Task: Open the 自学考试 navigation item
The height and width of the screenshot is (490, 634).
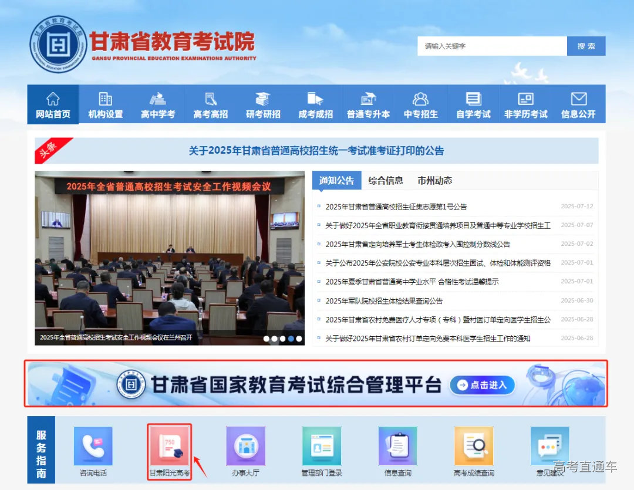Action: coord(473,104)
